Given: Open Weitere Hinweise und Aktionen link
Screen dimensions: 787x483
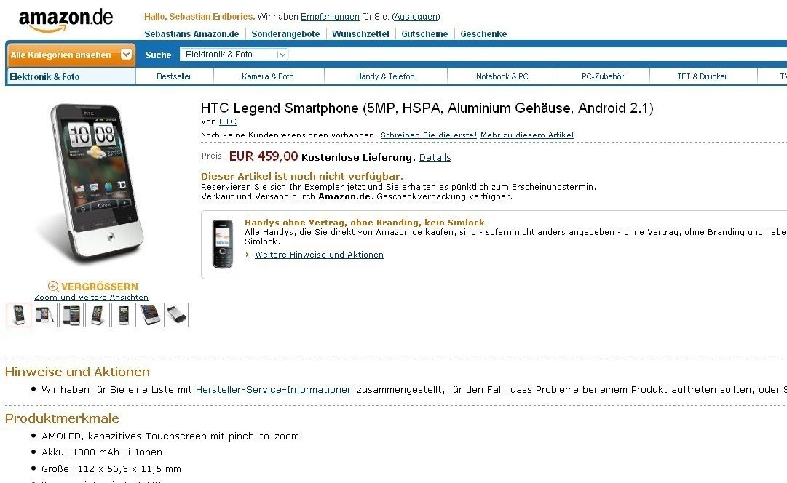Looking at the screenshot, I should (319, 255).
